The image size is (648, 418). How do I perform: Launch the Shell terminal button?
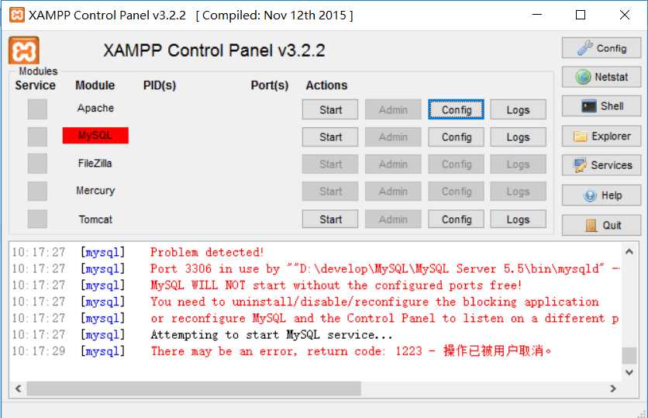tap(601, 105)
